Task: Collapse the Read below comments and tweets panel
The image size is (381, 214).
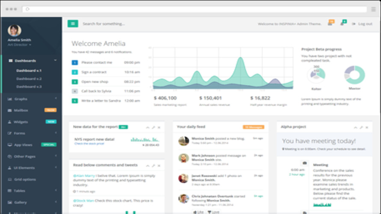Action: [148, 166]
